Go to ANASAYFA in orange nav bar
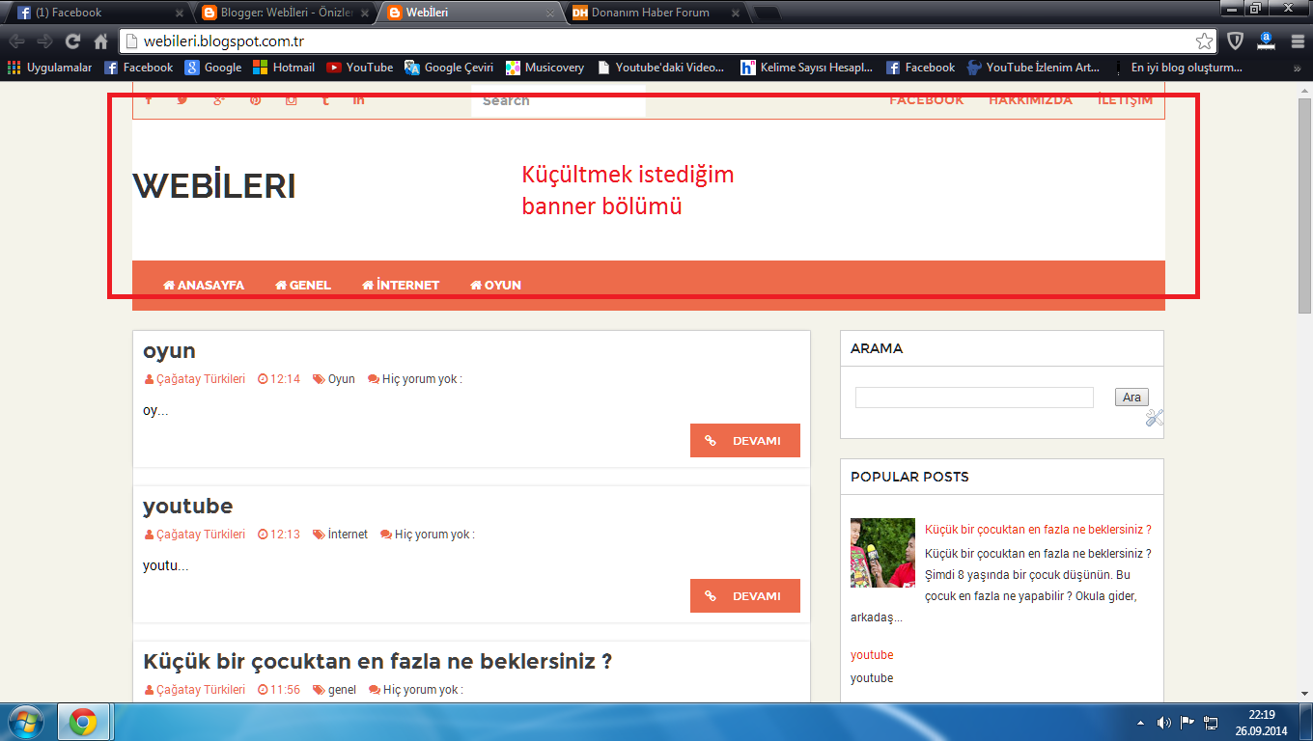 tap(204, 285)
